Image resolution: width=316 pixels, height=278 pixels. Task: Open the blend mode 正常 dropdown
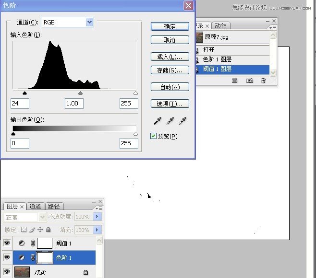tap(42, 217)
